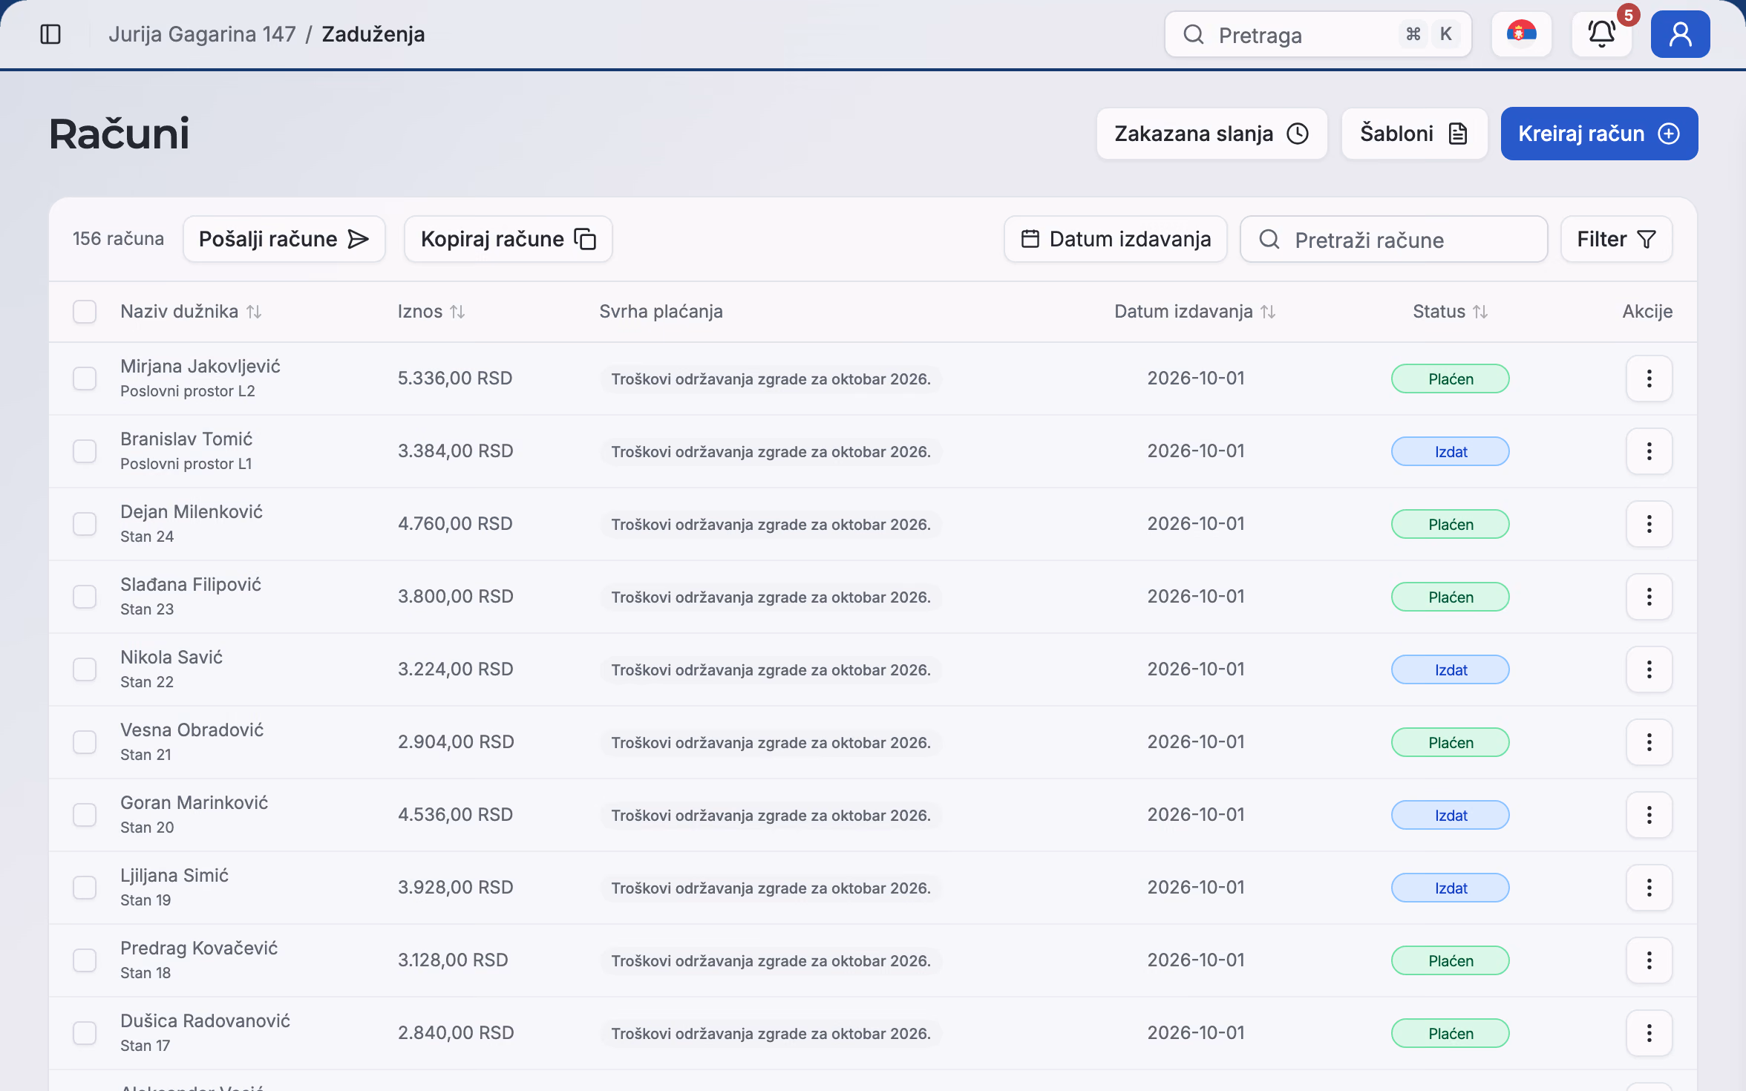Click Izdat status of Branislav Tomić
1746x1091 pixels.
click(1450, 451)
